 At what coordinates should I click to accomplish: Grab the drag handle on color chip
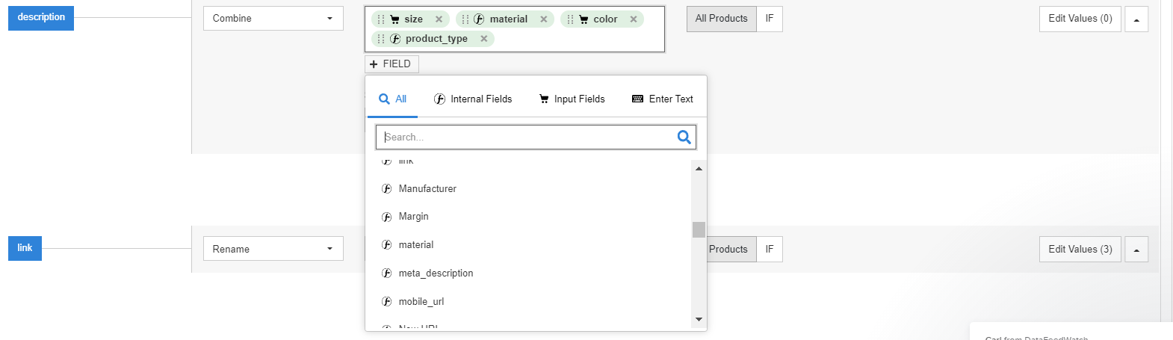point(570,19)
